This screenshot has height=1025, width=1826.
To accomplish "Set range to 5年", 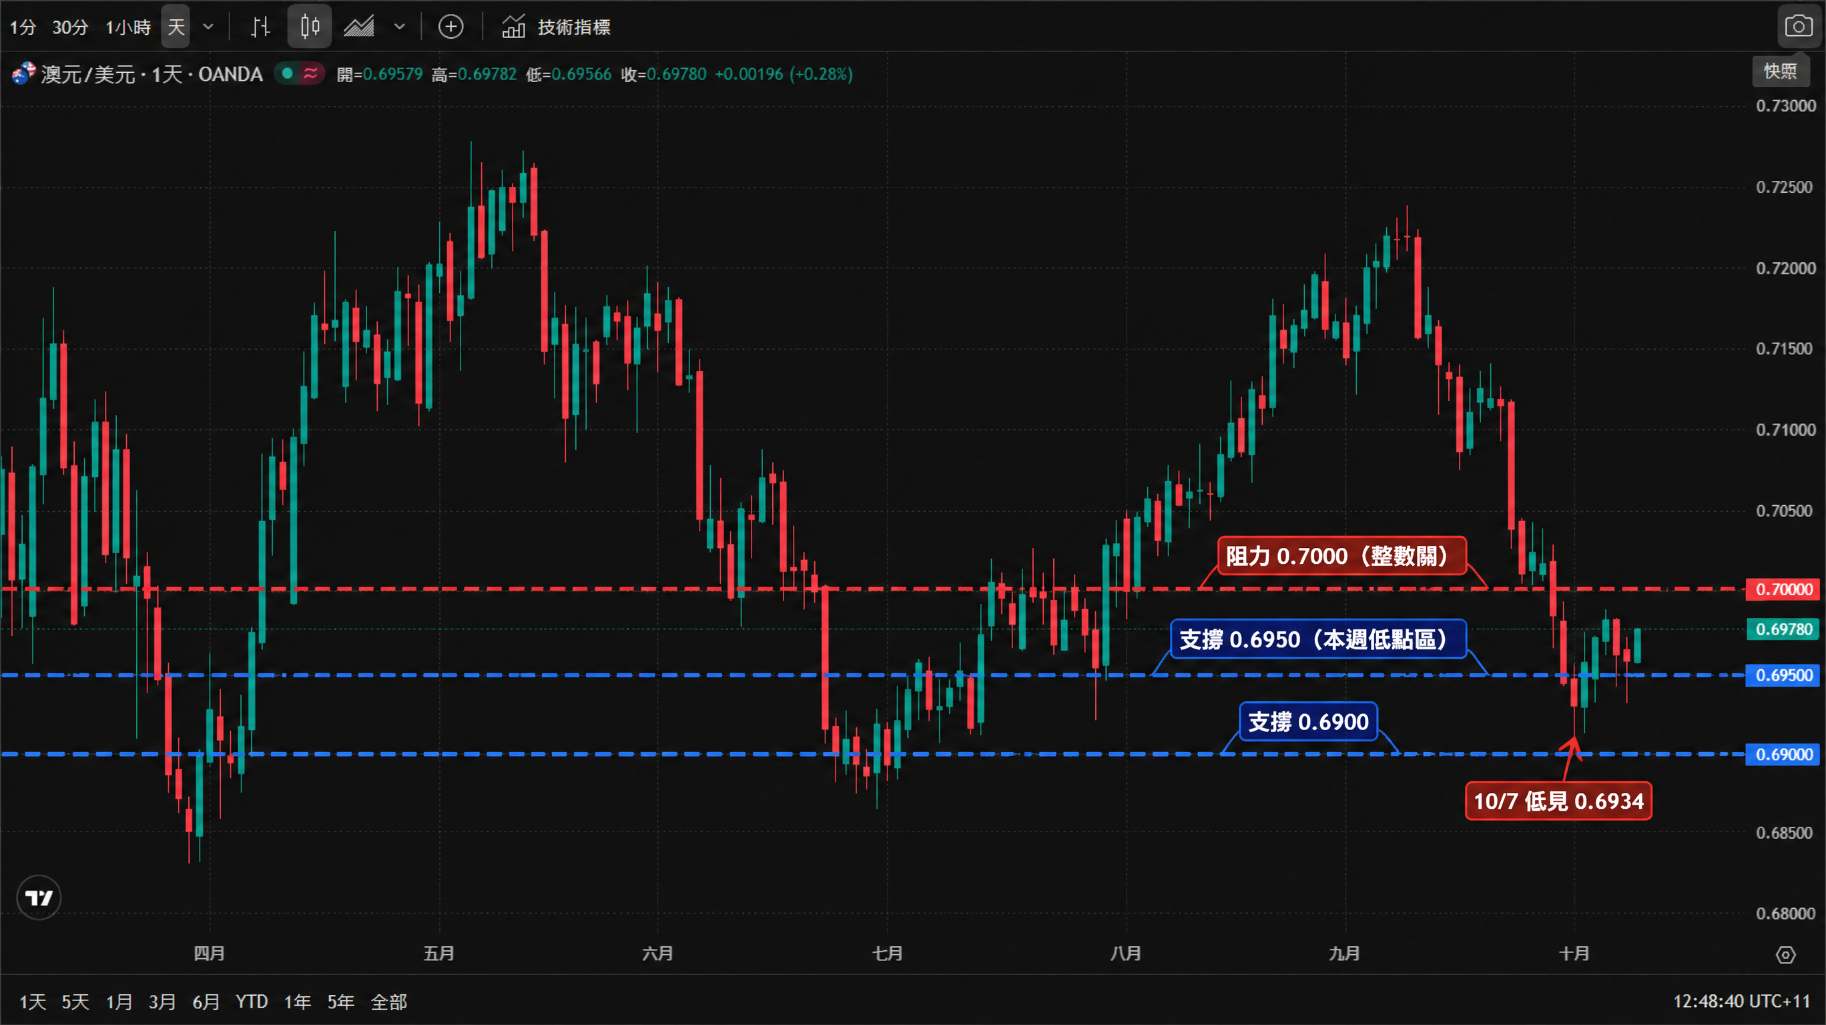I will [x=341, y=1002].
